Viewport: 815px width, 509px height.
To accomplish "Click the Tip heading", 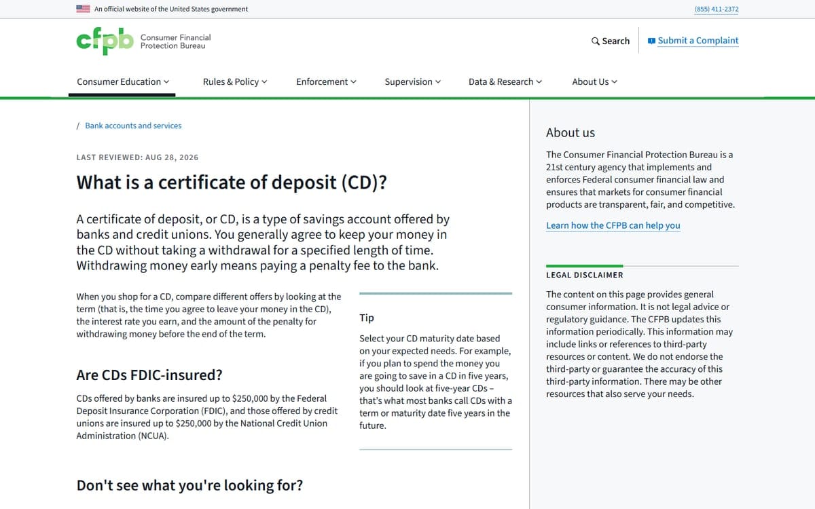I will tap(367, 318).
